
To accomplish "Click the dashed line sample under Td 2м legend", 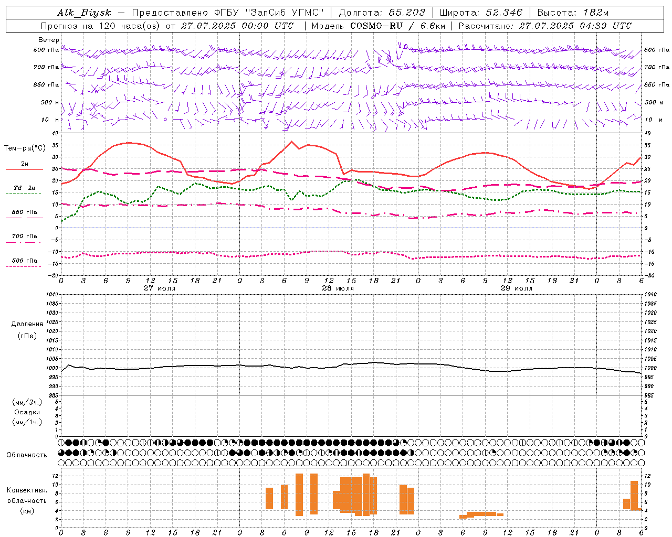I will pos(23,194).
